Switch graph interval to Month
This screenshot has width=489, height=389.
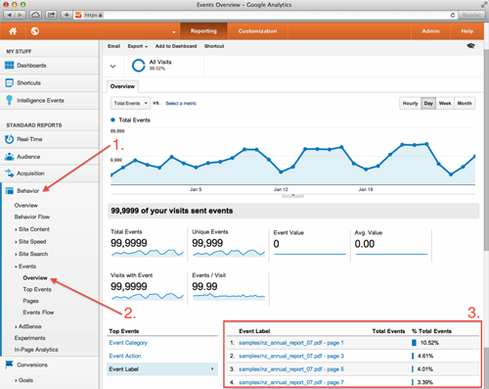465,103
